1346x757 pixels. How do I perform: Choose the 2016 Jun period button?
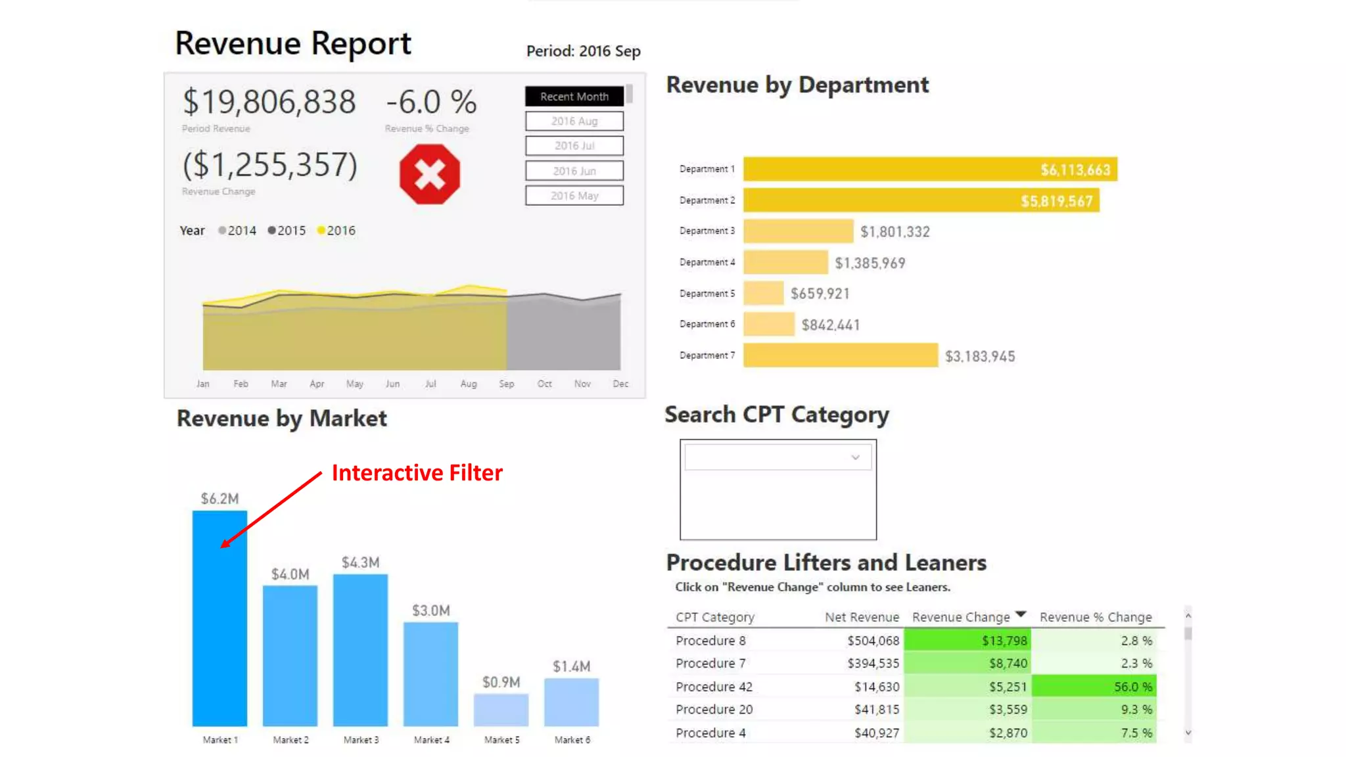pos(574,171)
